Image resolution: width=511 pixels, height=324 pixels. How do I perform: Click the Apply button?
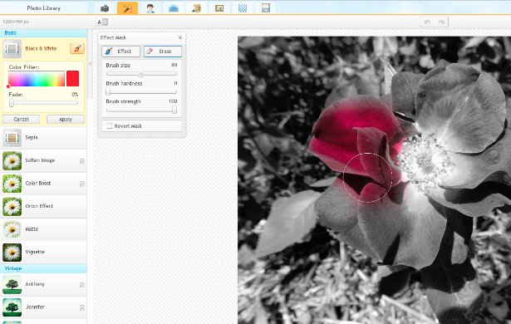pos(66,120)
